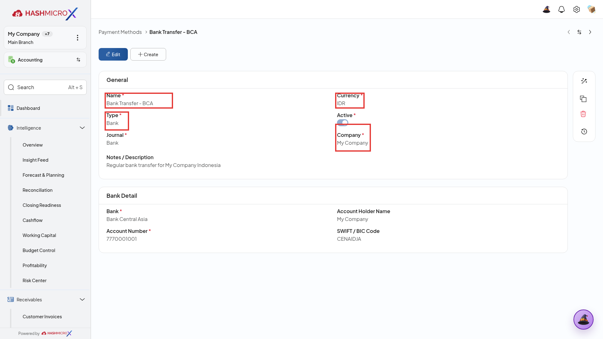Open Forecast & Planning menu item
The width and height of the screenshot is (603, 339).
pos(43,175)
